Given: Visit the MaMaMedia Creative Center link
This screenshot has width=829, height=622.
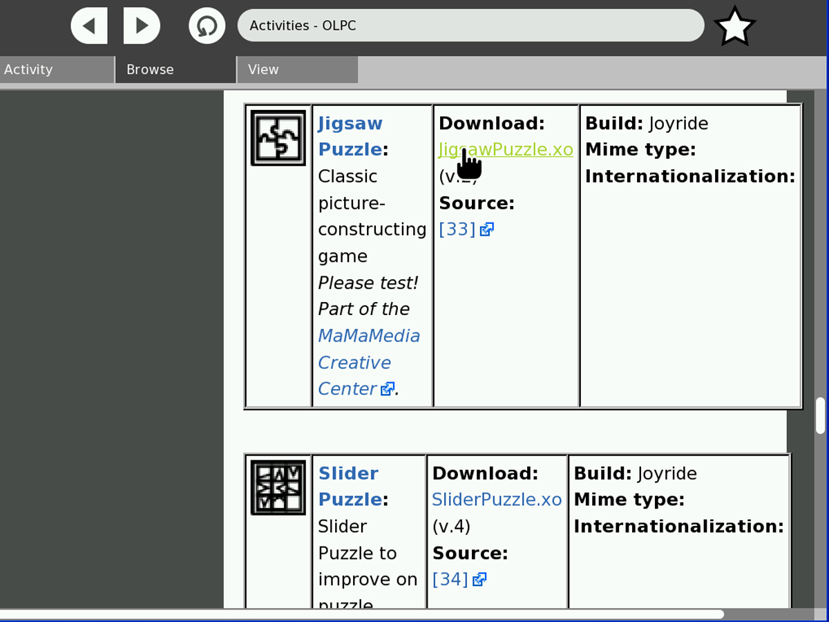Looking at the screenshot, I should tap(368, 362).
